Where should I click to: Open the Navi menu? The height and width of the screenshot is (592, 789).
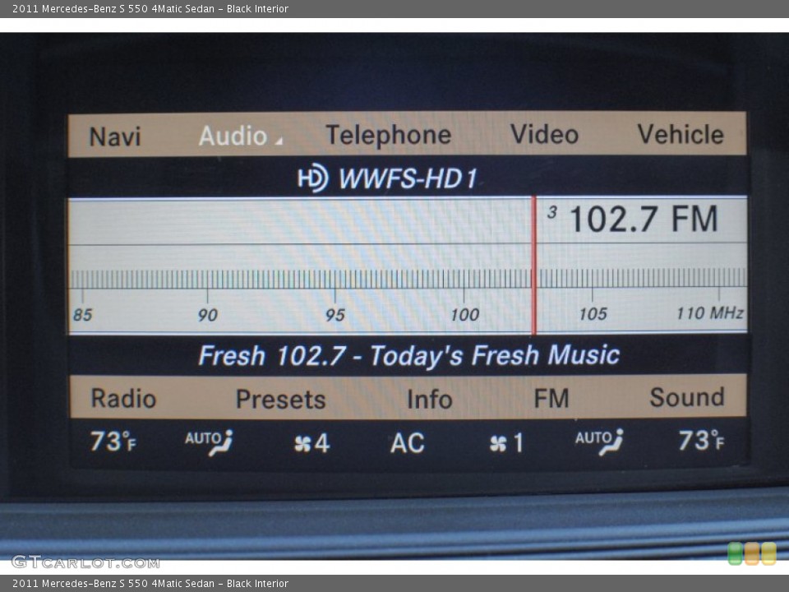[115, 136]
